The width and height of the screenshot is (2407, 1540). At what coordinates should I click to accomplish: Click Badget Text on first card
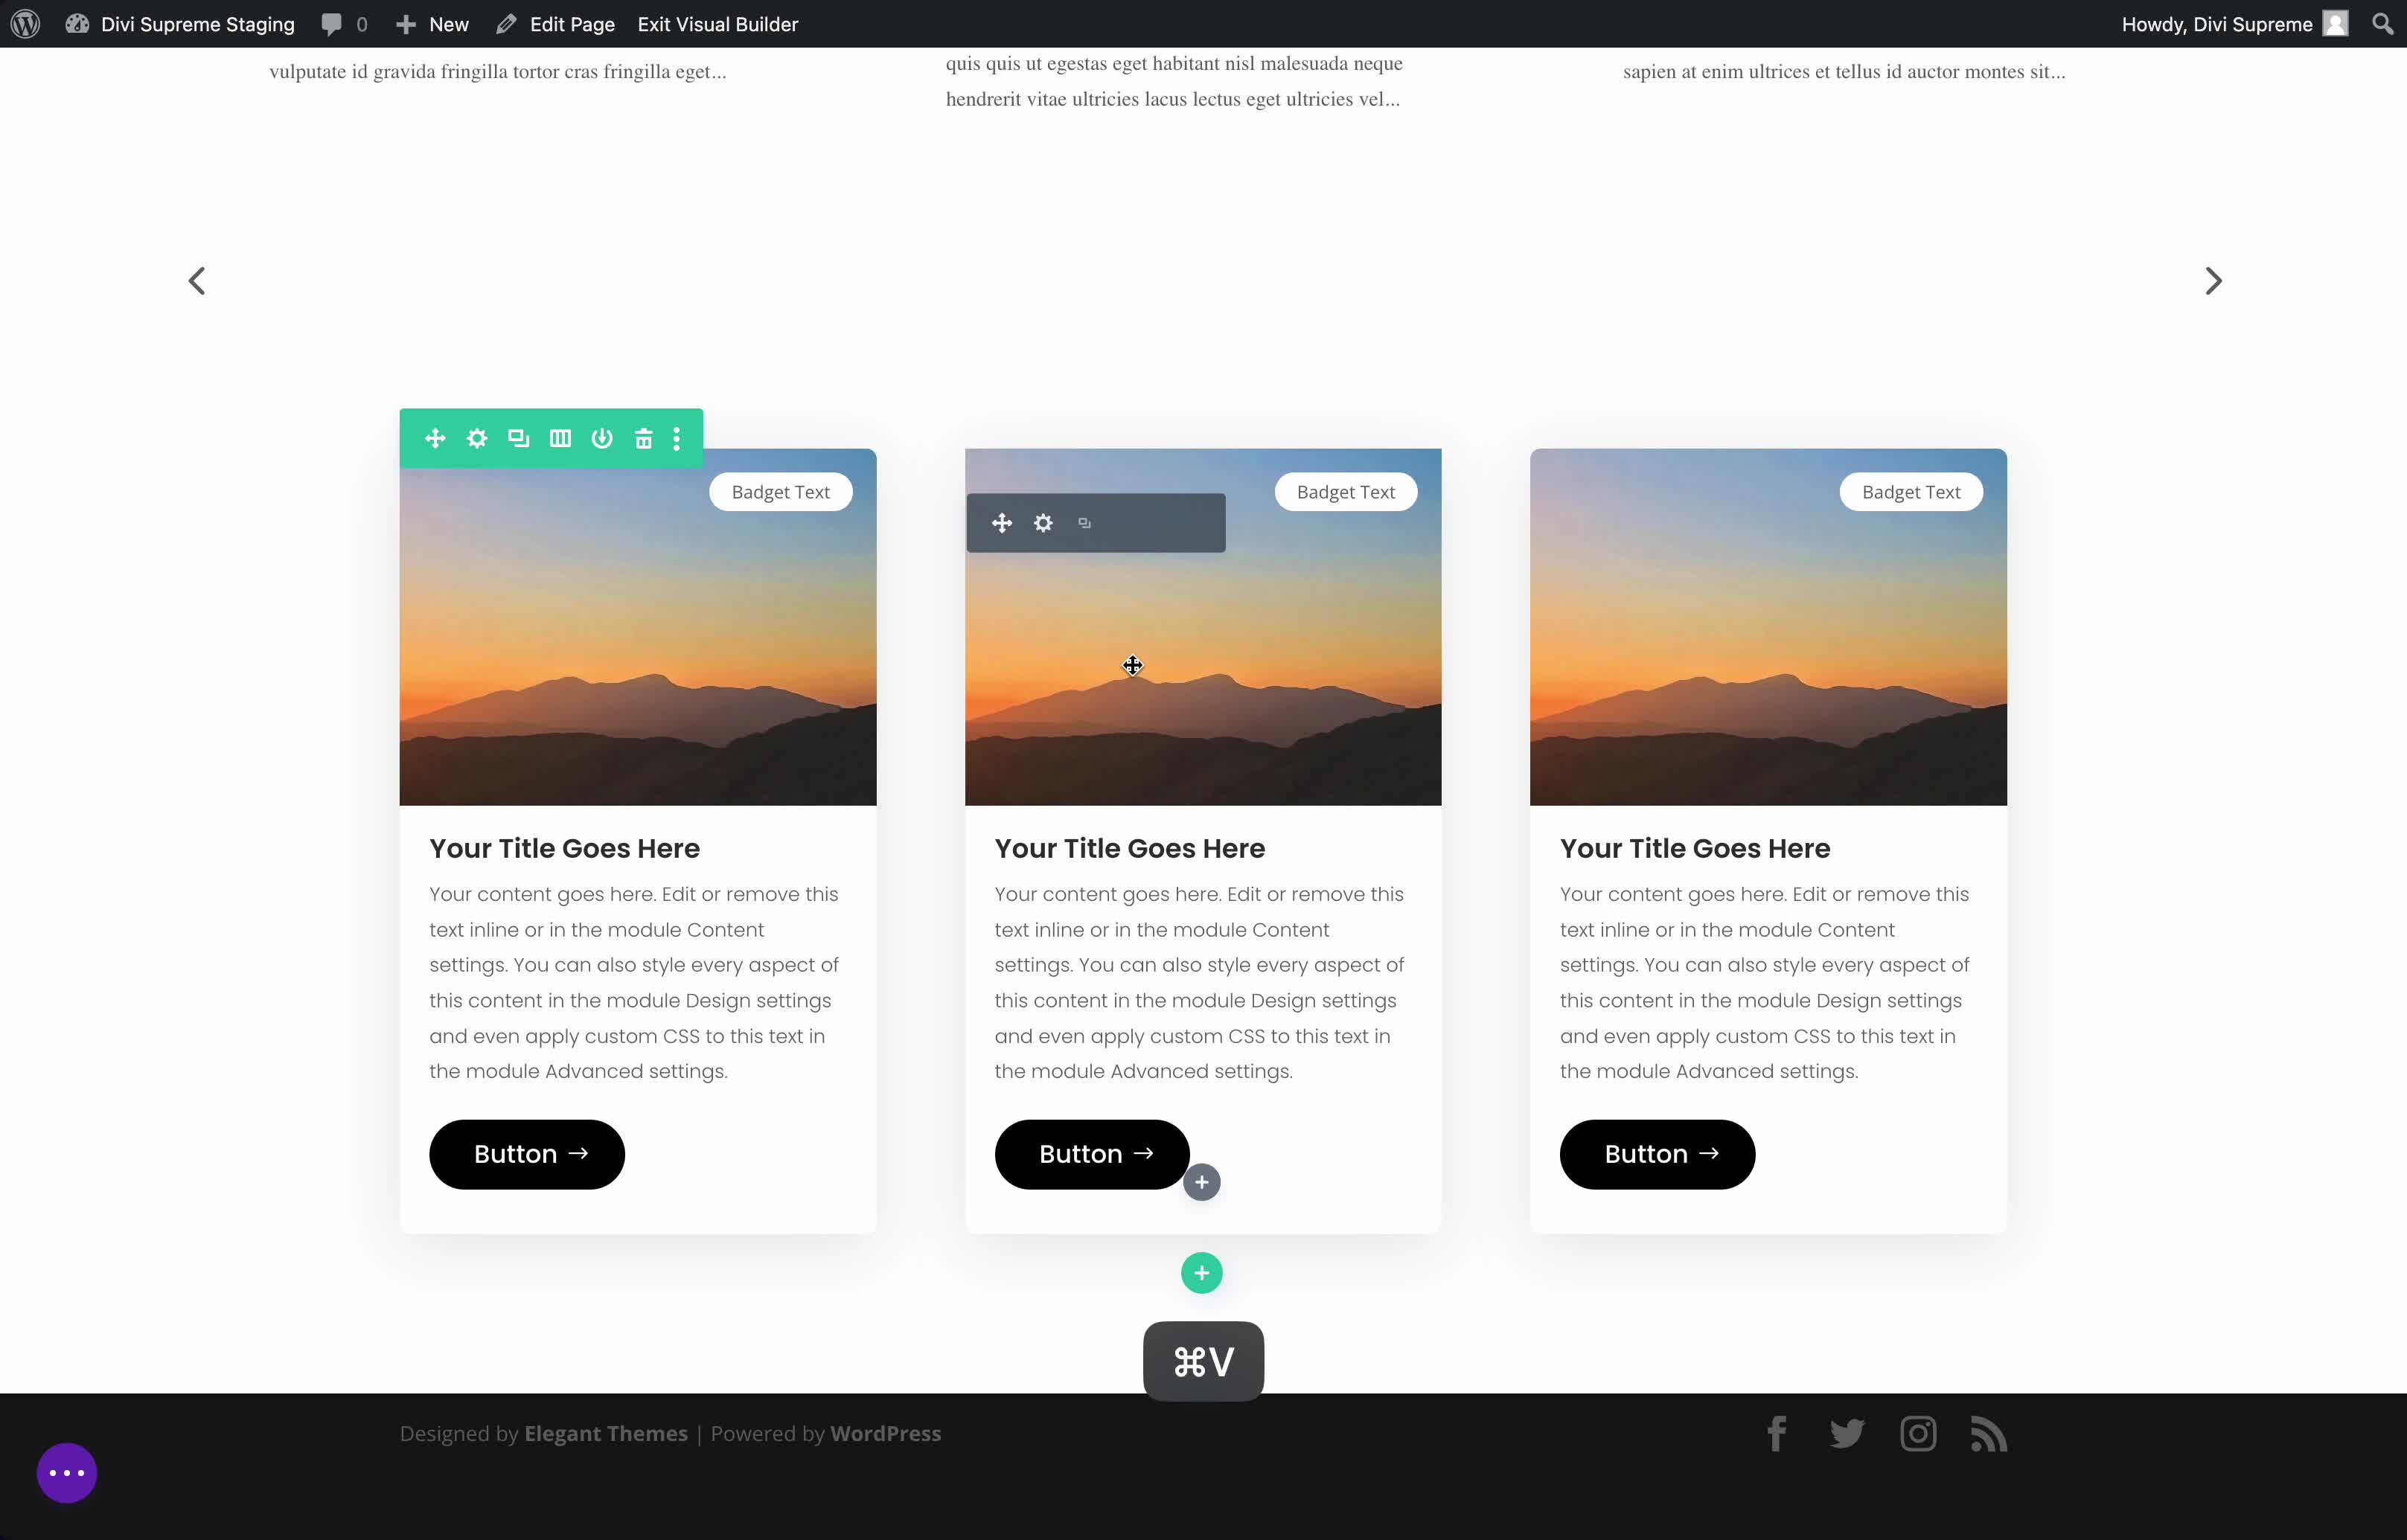780,492
